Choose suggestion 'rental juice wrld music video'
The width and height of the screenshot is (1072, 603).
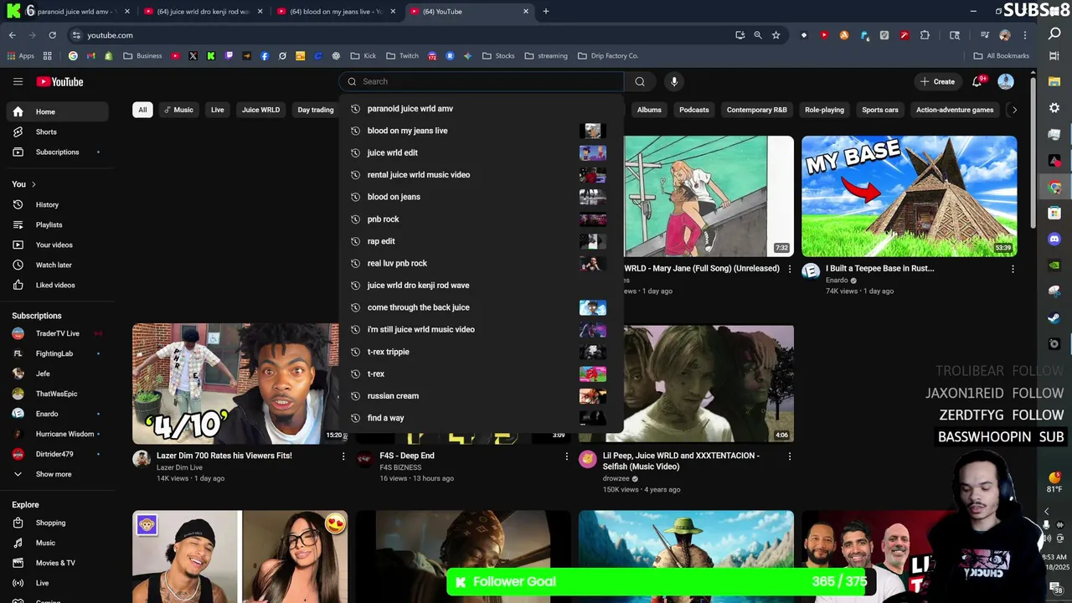click(x=482, y=175)
